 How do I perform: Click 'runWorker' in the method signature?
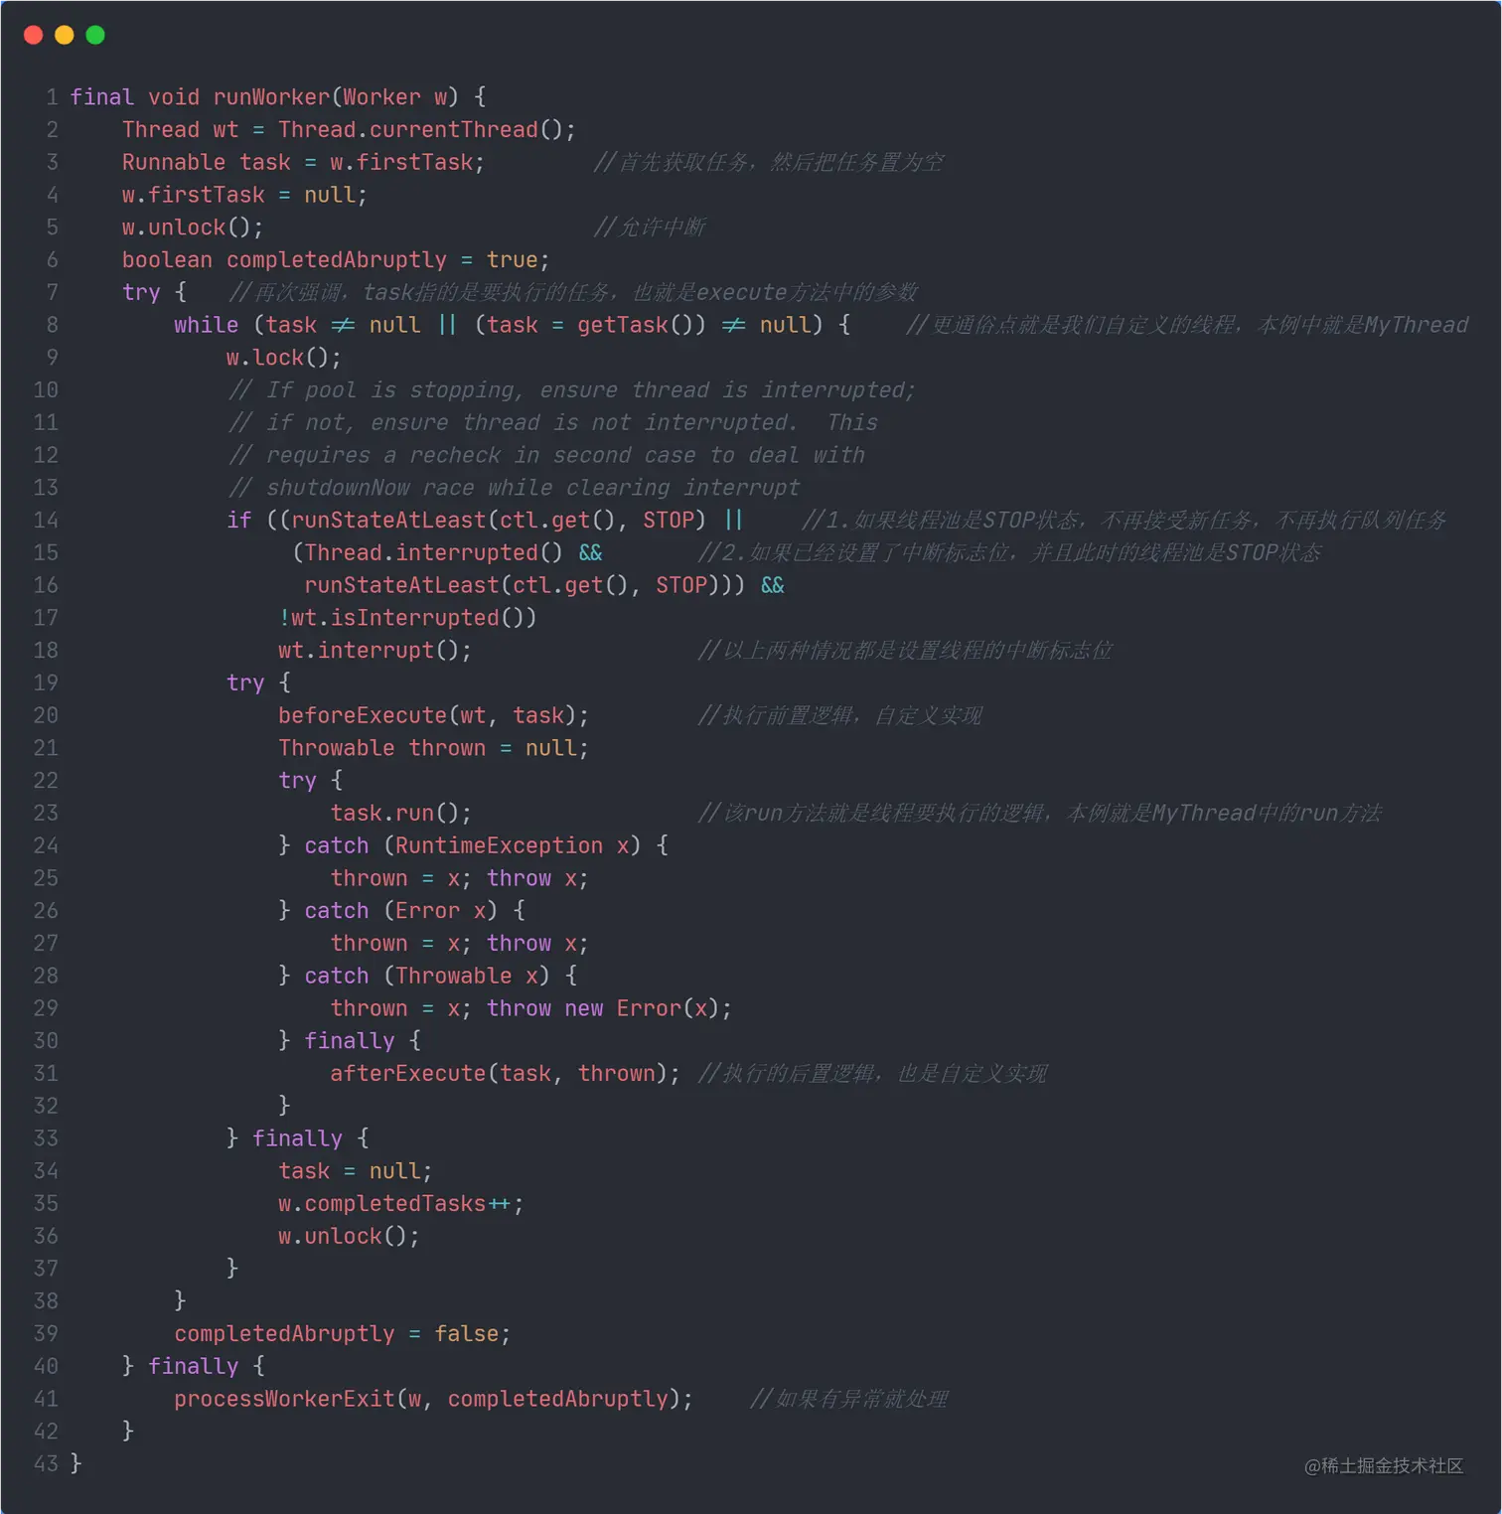271,96
